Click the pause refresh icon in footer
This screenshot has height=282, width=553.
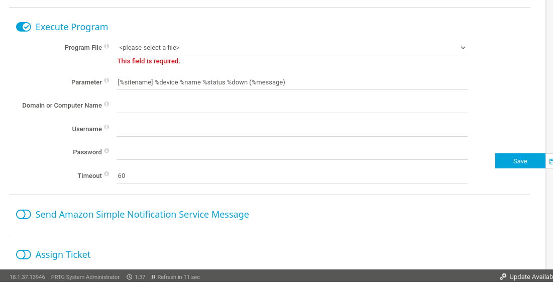tap(153, 277)
